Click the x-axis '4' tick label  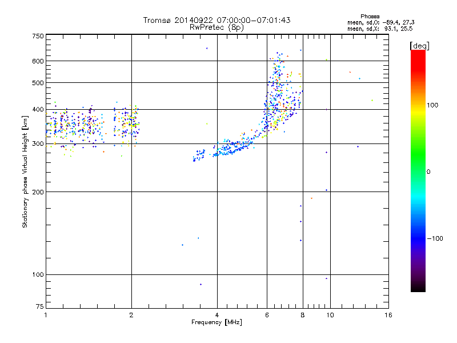(x=217, y=315)
